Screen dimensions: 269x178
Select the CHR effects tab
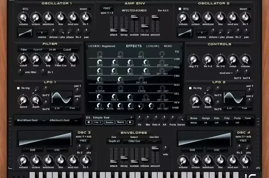click(177, 59)
